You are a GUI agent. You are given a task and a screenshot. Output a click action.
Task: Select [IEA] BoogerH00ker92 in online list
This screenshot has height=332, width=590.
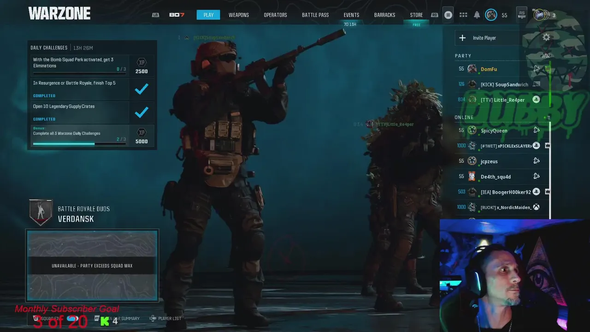pyautogui.click(x=501, y=192)
